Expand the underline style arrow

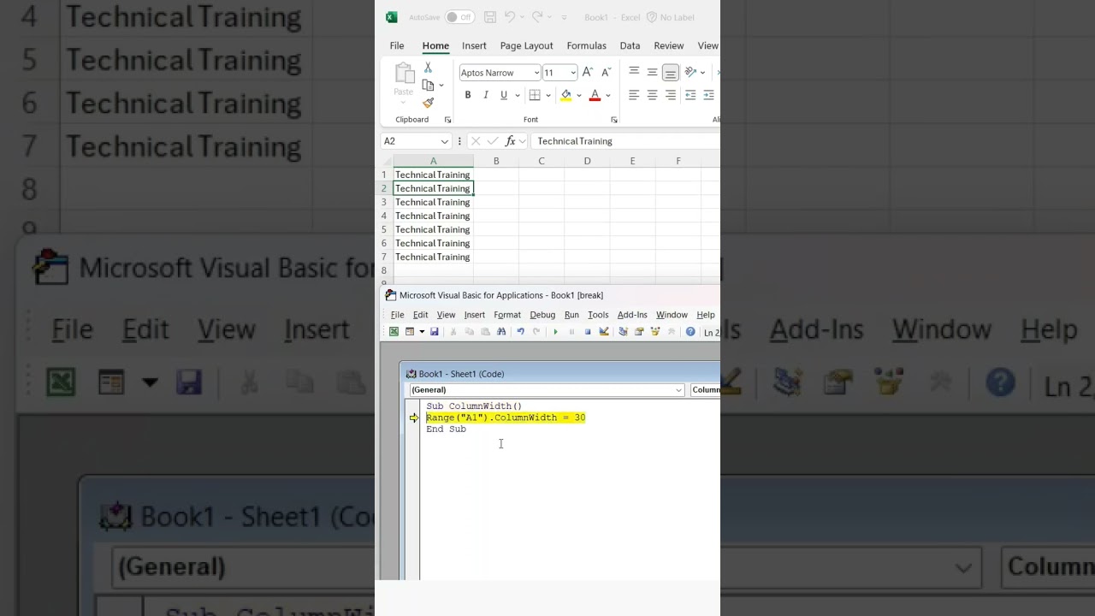516,95
